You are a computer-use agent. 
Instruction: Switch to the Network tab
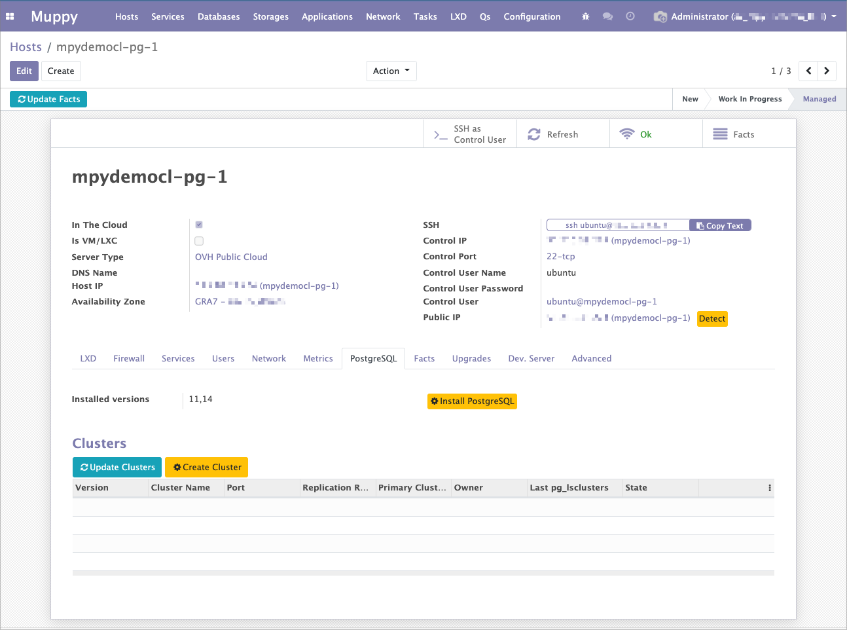(x=269, y=358)
